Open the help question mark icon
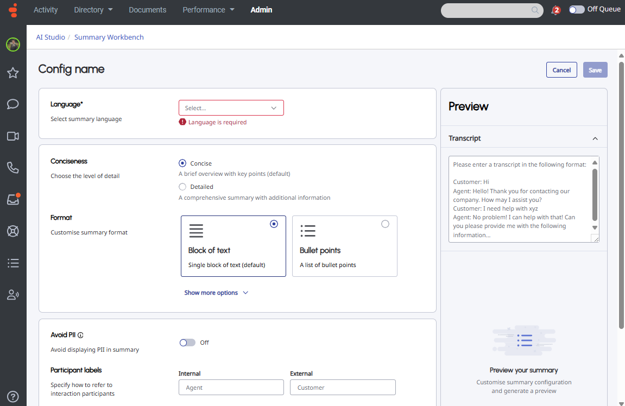The width and height of the screenshot is (625, 406). [13, 397]
